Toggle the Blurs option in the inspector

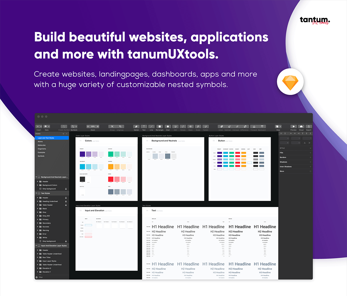tap(310, 171)
